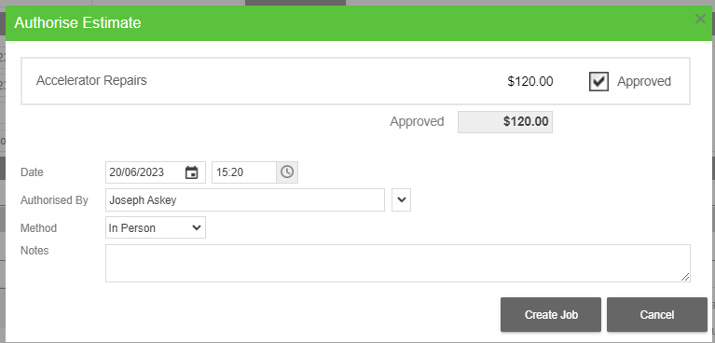Click the $120.00 price on the repairs row

pyautogui.click(x=530, y=82)
